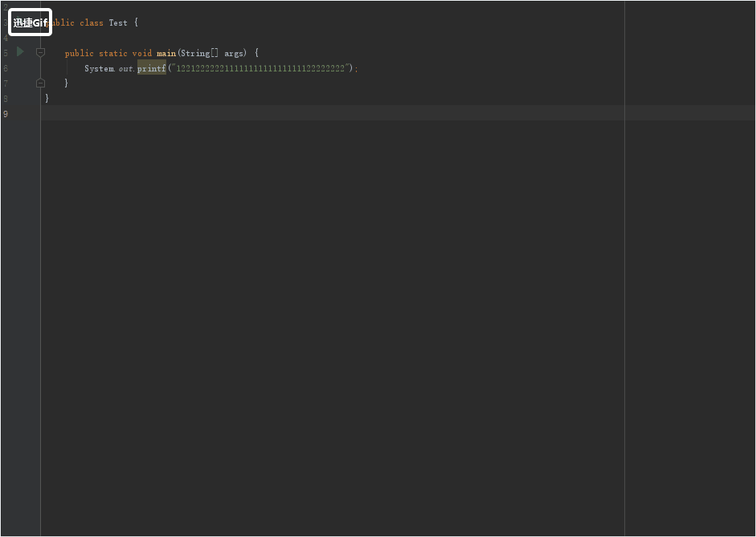This screenshot has width=756, height=537.
Task: Click the static keyword
Action: [x=112, y=54]
